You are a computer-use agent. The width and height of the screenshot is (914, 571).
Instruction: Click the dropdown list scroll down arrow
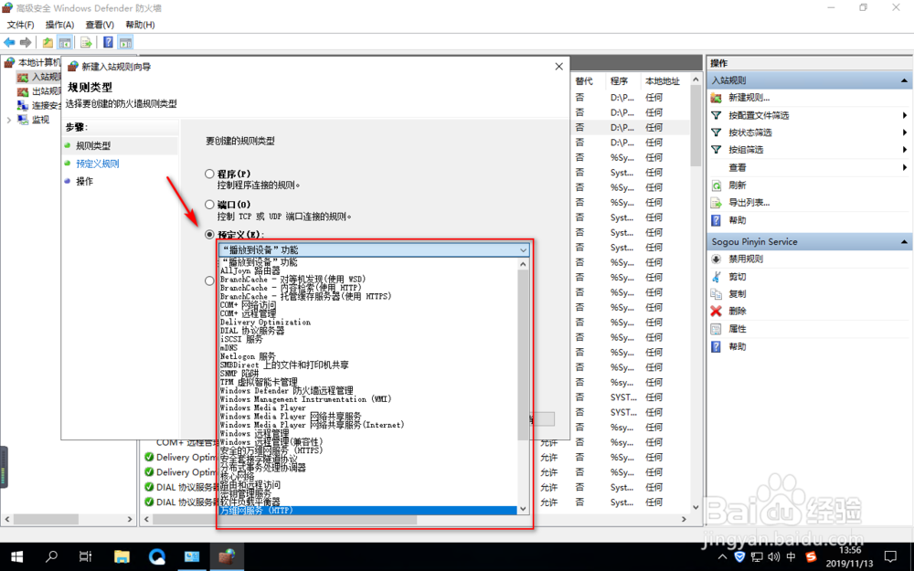pyautogui.click(x=523, y=509)
